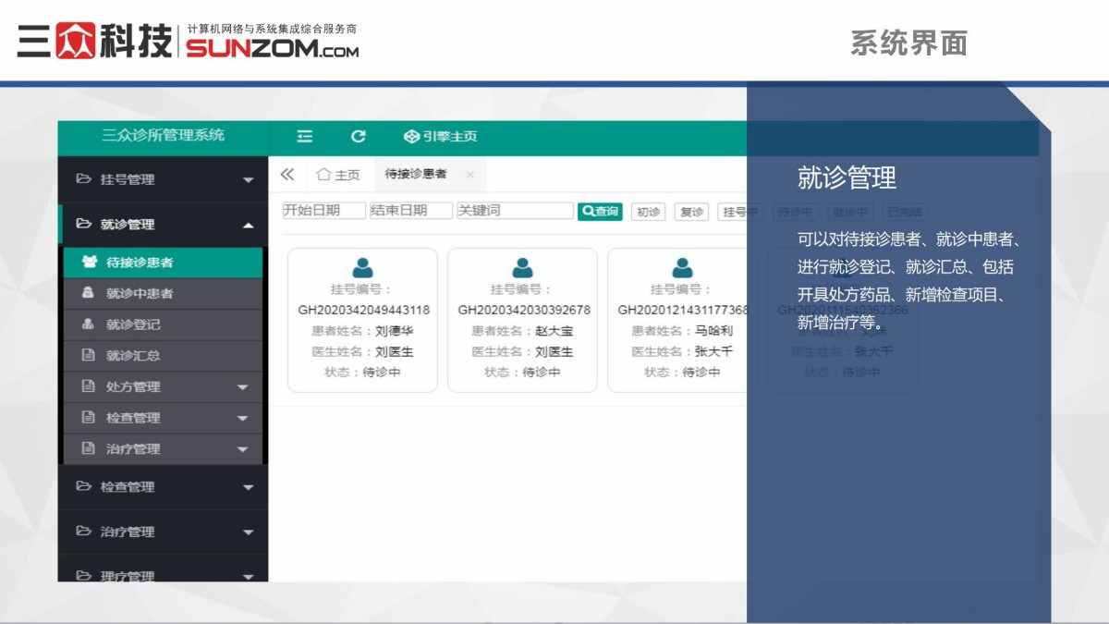Click the refresh icon in the toolbar
The width and height of the screenshot is (1109, 624).
click(x=359, y=136)
